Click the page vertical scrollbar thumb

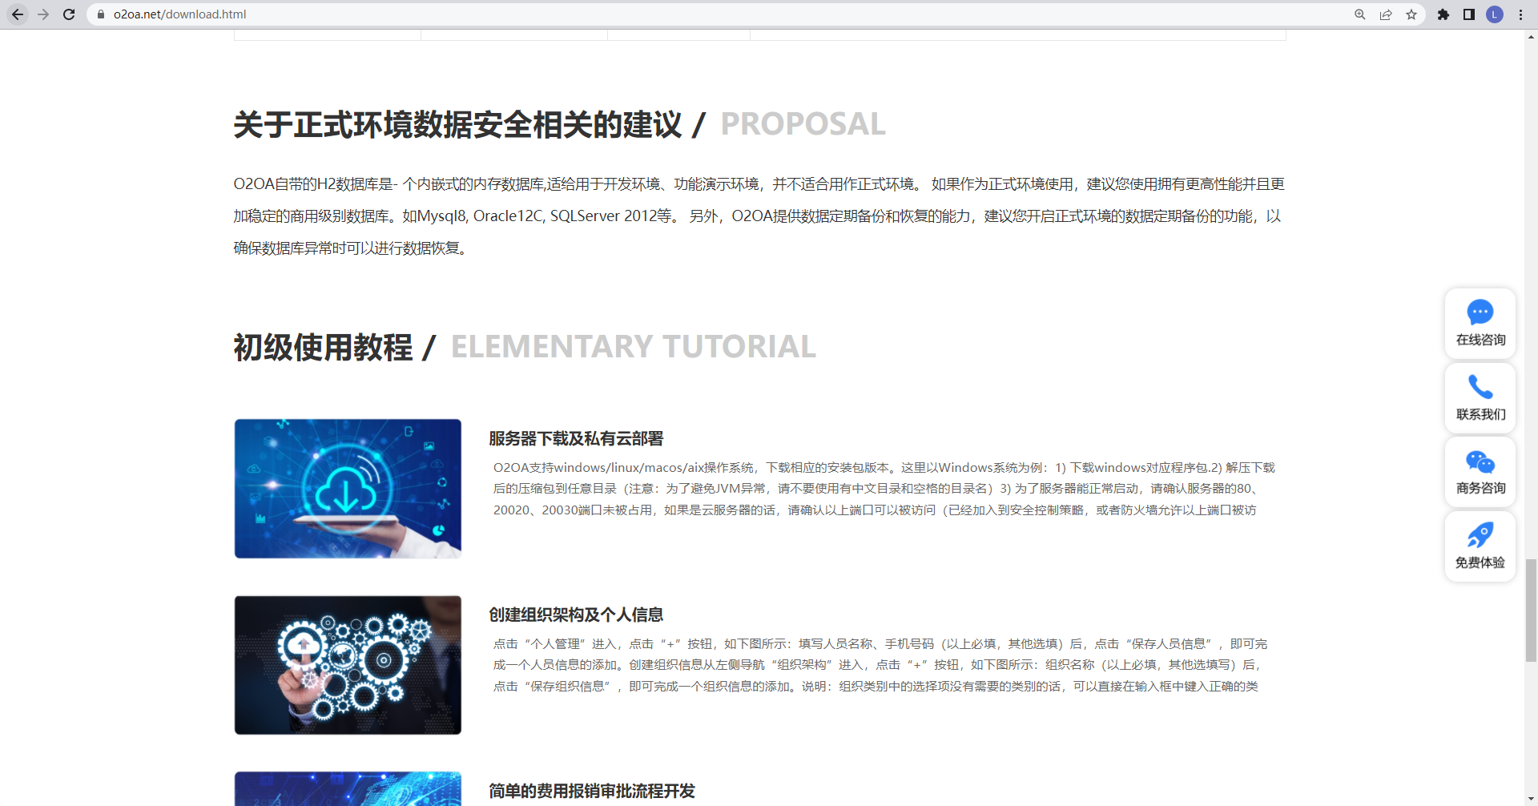[x=1531, y=611]
